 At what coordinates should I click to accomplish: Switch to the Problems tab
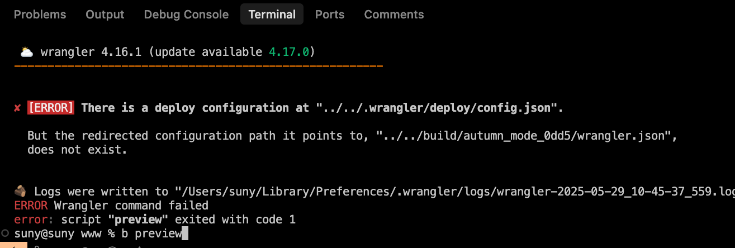[40, 15]
